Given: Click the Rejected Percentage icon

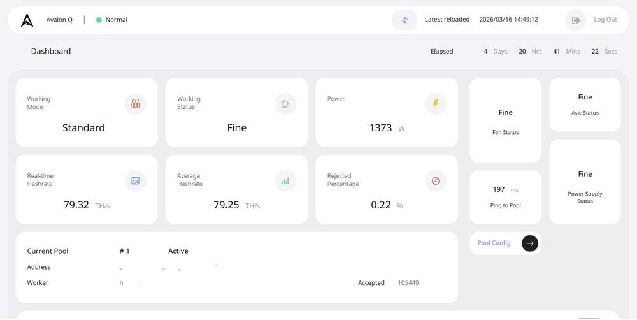Looking at the screenshot, I should point(436,181).
